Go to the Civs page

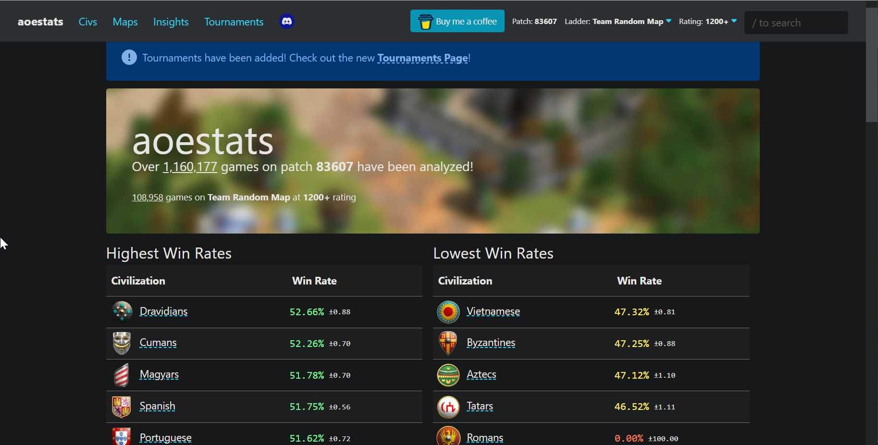point(88,22)
